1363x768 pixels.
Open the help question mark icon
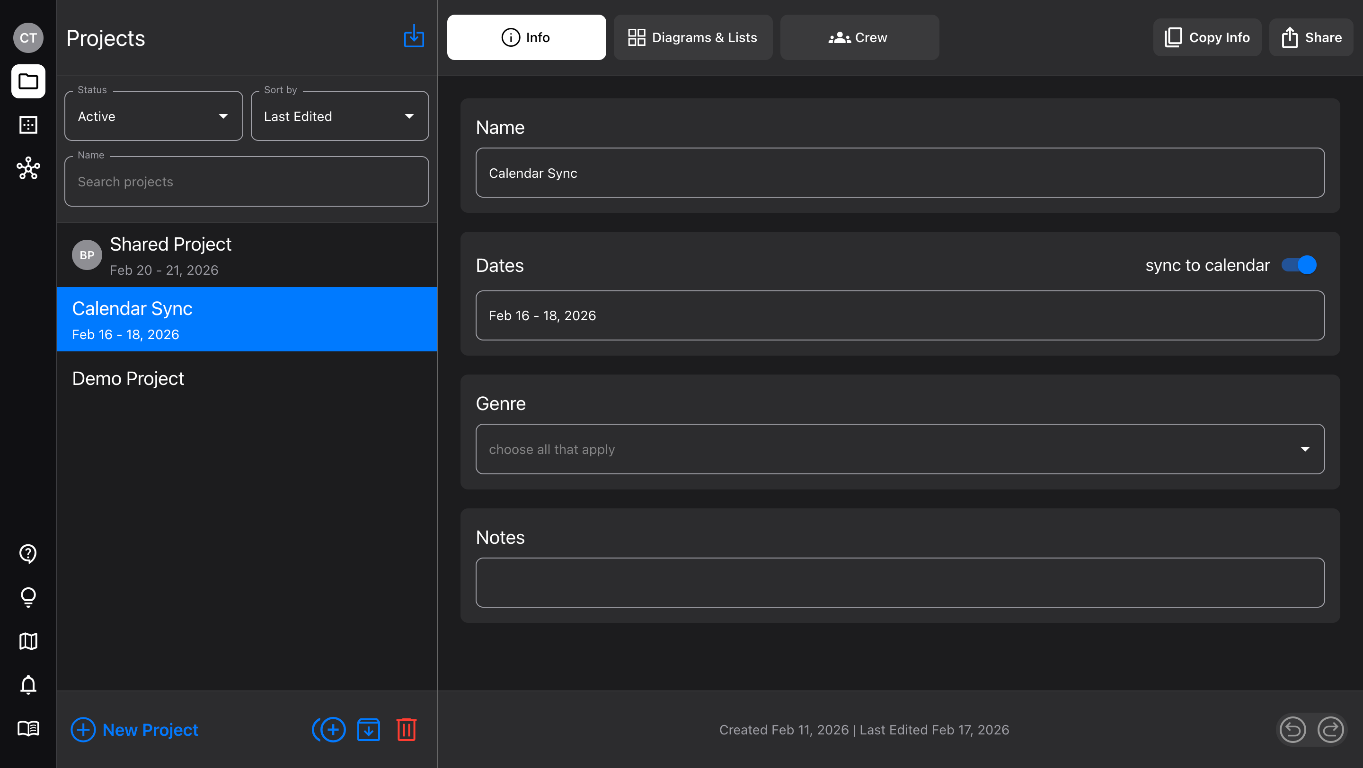coord(28,553)
